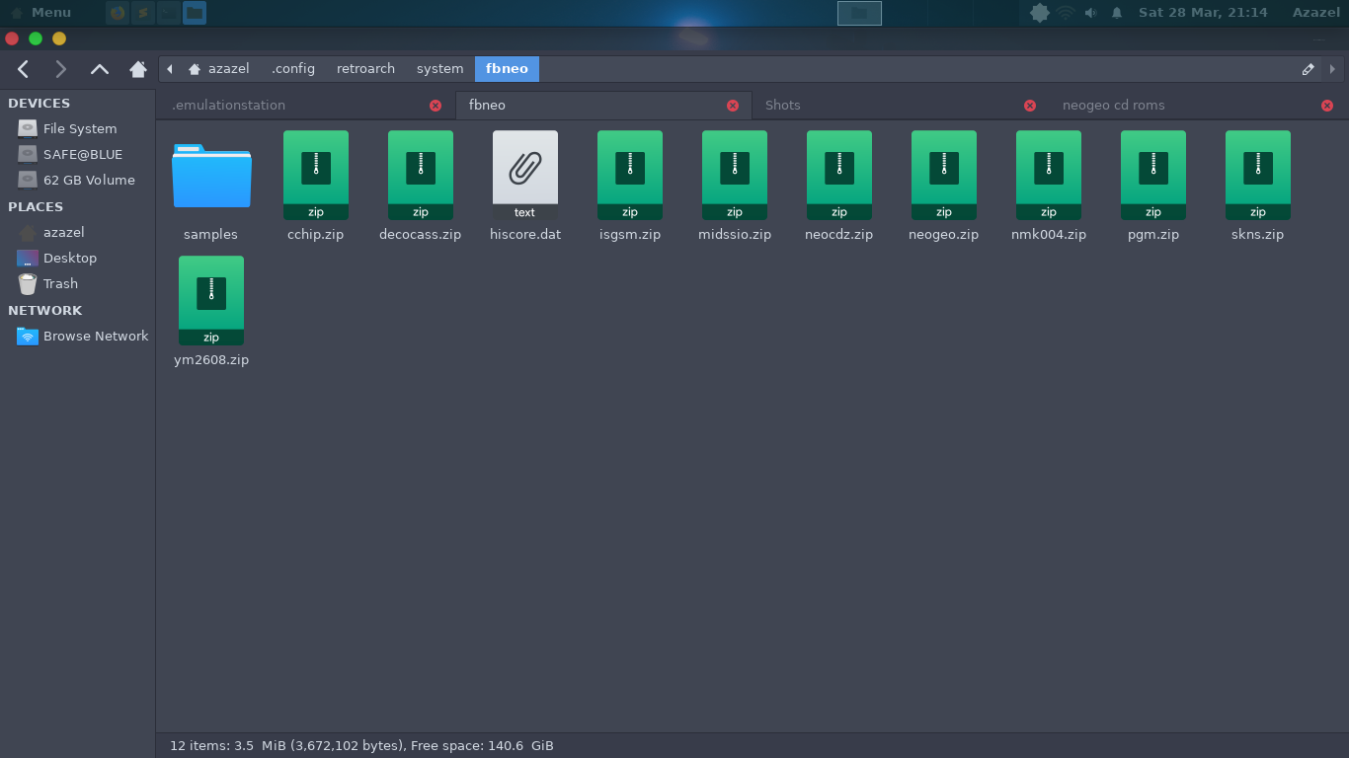The width and height of the screenshot is (1349, 758).
Task: Close the fbneo tab
Action: pyautogui.click(x=733, y=106)
